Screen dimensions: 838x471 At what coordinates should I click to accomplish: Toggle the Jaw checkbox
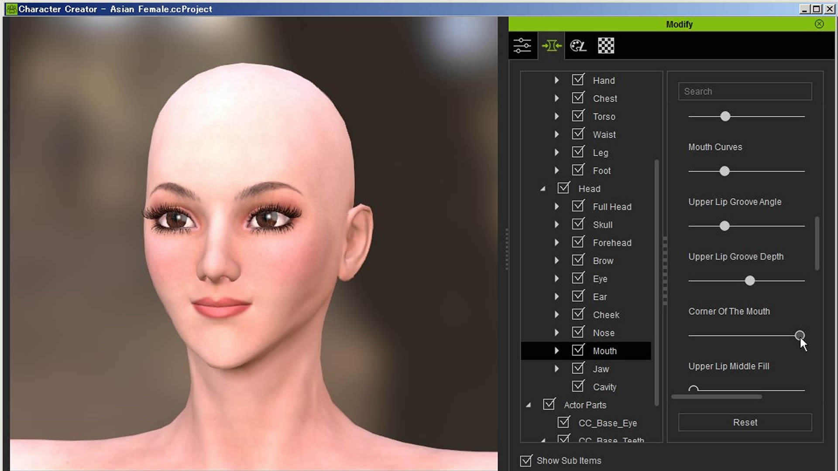click(x=578, y=368)
